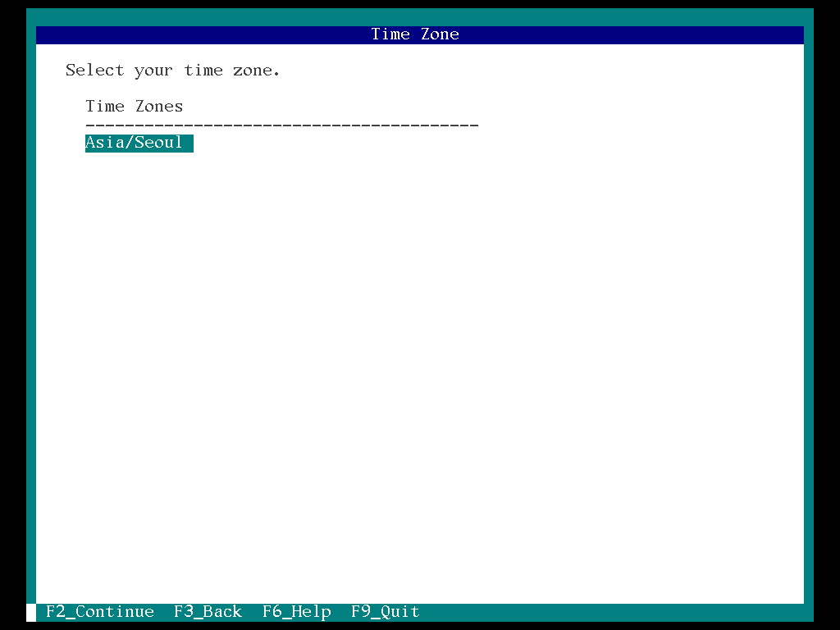This screenshot has height=630, width=840.
Task: Click the white cursor block left of F2_Continue
Action: click(x=31, y=612)
